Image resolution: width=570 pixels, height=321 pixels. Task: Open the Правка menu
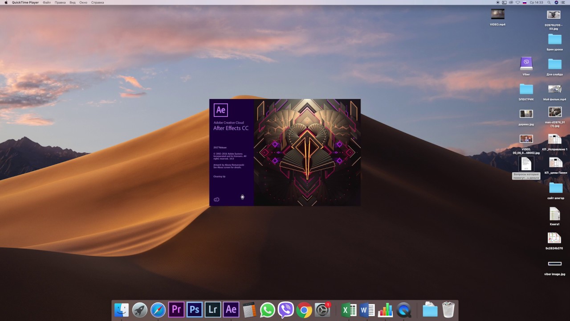click(x=60, y=2)
